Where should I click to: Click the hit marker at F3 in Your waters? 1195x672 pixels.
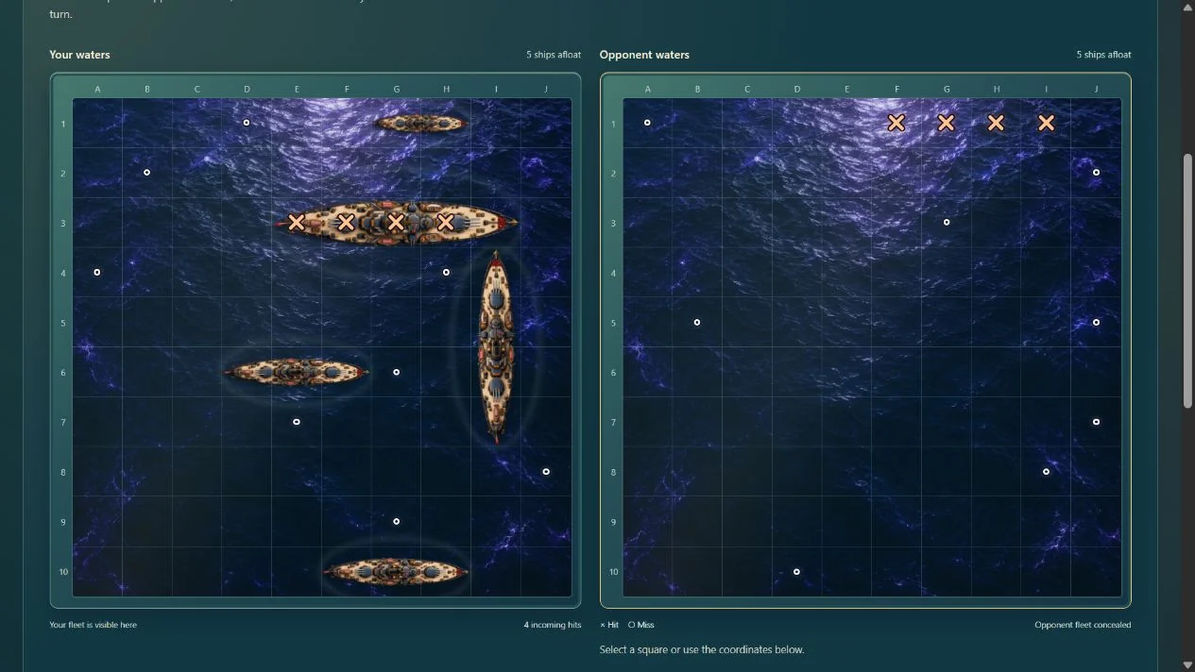point(346,223)
